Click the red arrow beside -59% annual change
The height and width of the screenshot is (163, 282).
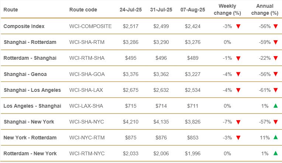(x=275, y=42)
